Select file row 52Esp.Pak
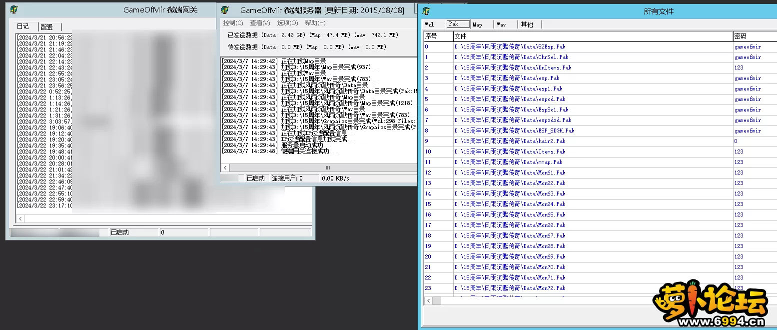This screenshot has width=777, height=330. pos(600,46)
